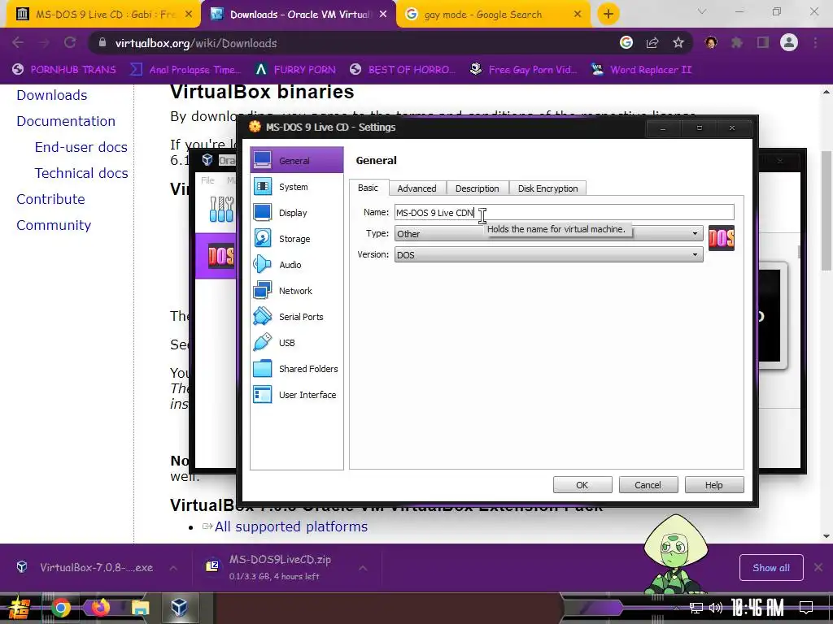Open Audio settings category
The width and height of the screenshot is (833, 624).
(x=296, y=265)
